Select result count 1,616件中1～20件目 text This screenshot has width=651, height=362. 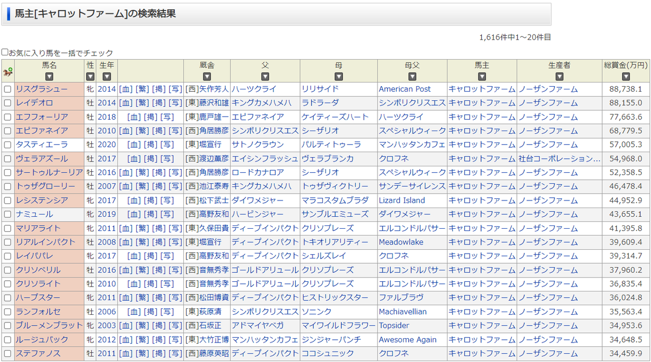coord(515,37)
